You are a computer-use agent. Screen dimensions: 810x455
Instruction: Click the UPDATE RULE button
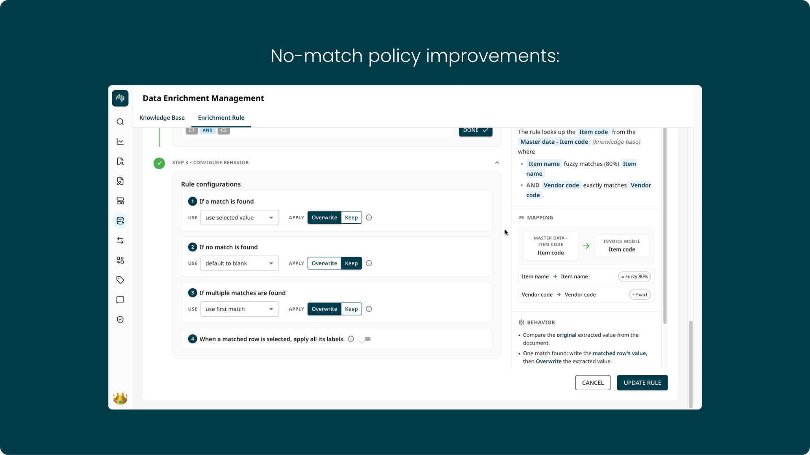coord(642,383)
